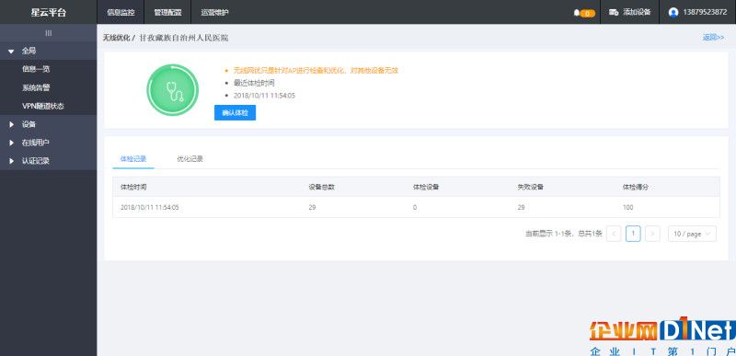Screen dimensions: 736x356
Task: Click the 最近体检时间 label
Action: click(254, 83)
